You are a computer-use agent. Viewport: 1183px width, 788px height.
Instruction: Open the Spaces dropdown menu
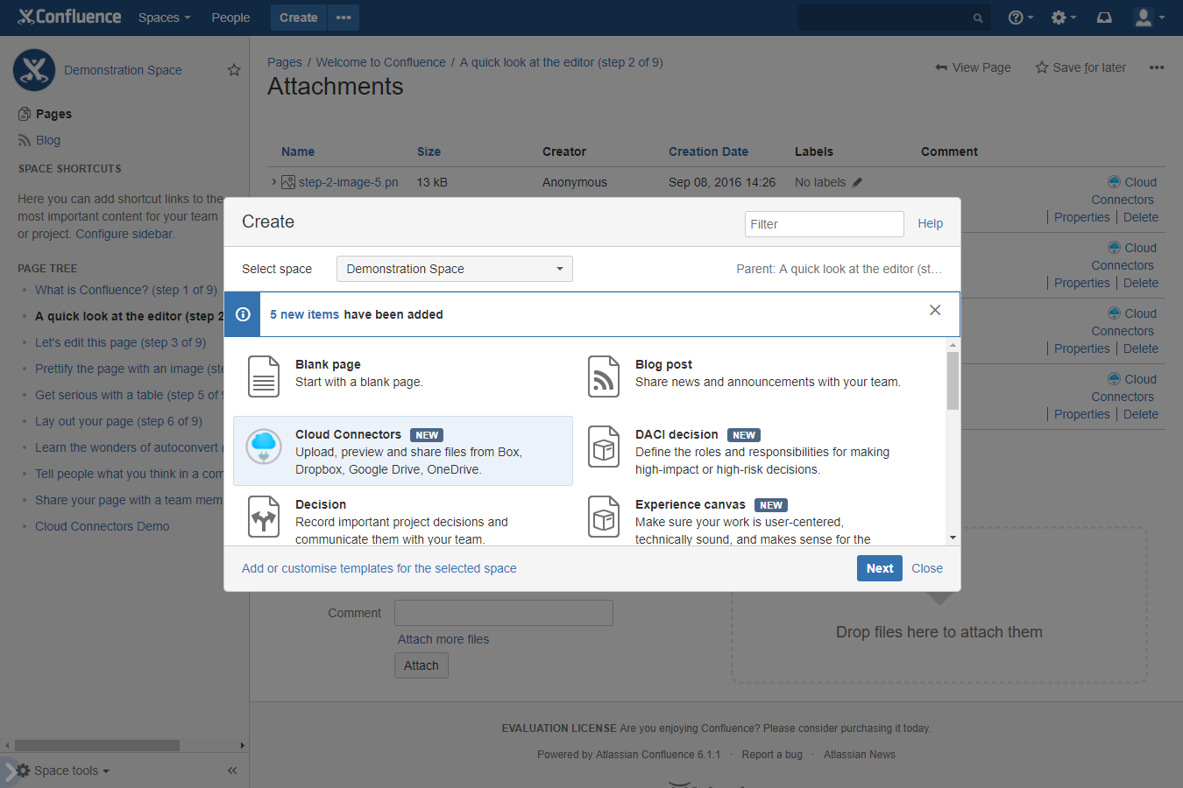pyautogui.click(x=164, y=18)
